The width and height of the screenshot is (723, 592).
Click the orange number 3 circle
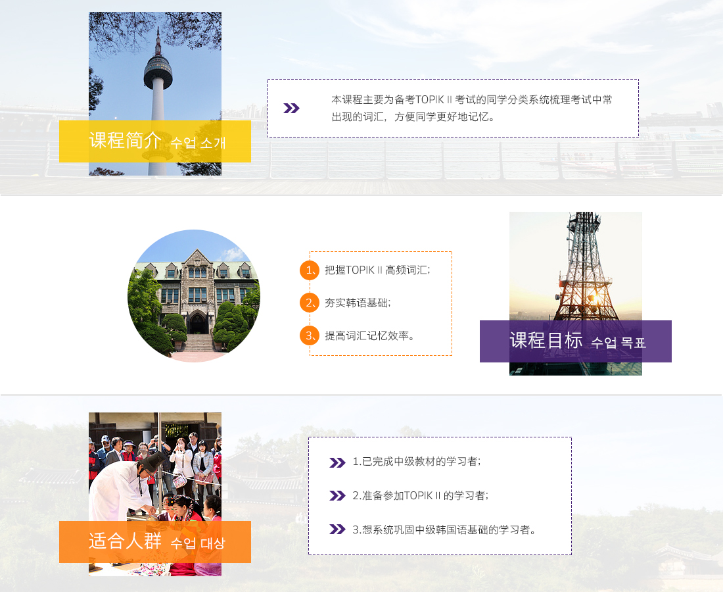tap(309, 335)
